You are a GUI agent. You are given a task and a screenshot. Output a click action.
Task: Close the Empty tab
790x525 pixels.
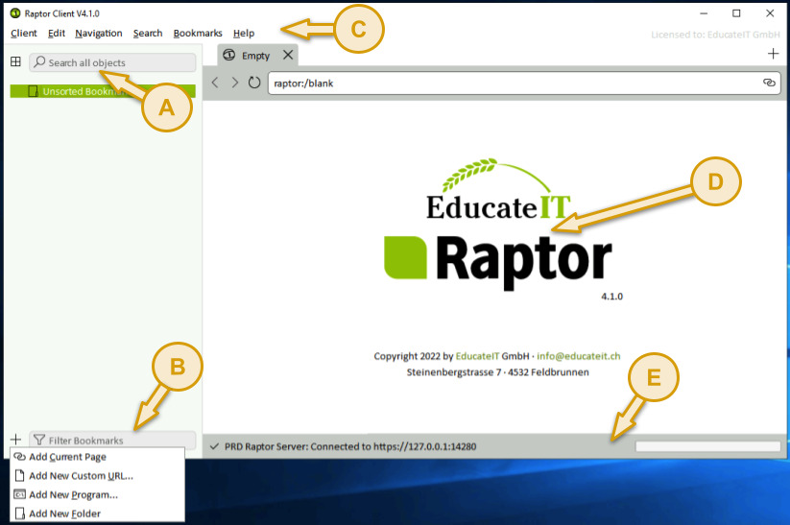(288, 56)
